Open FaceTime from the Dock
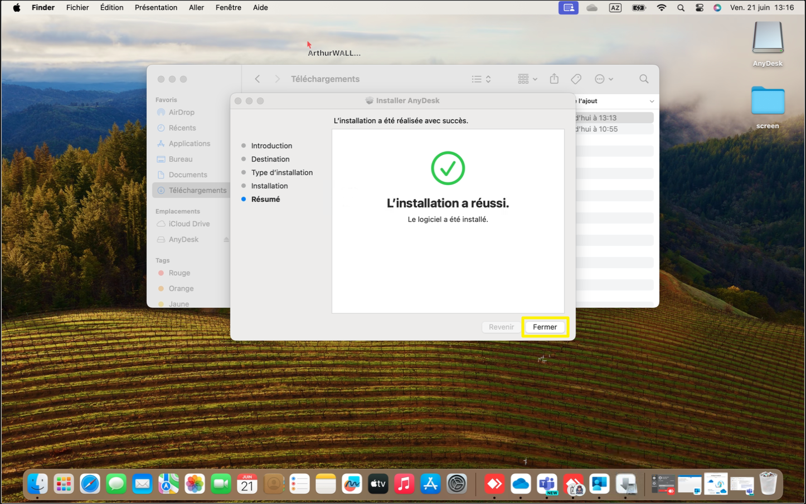Screen dimensions: 806x504 click(221, 484)
